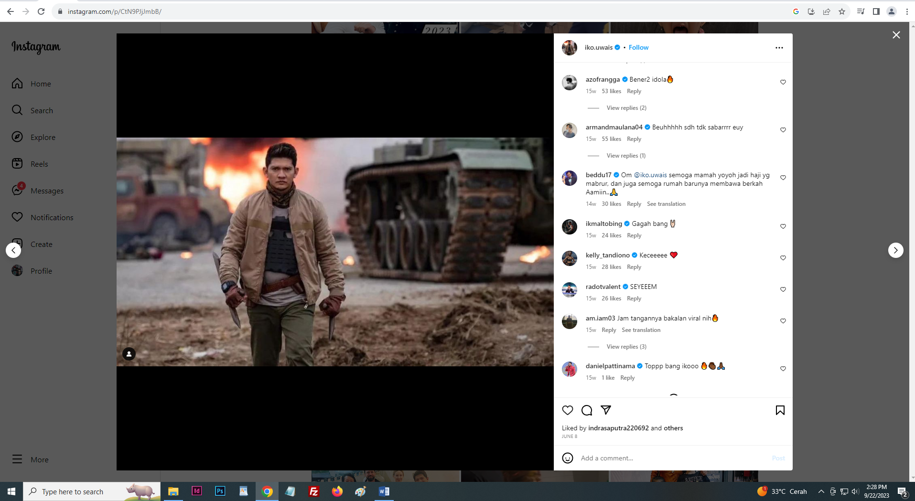Viewport: 915px width, 501px height.
Task: Open the More menu in sidebar
Action: (31, 459)
